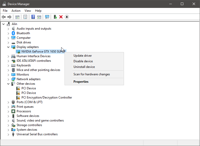
Task: Click the Mice and other pointing devices icon
Action: pyautogui.click(x=13, y=70)
